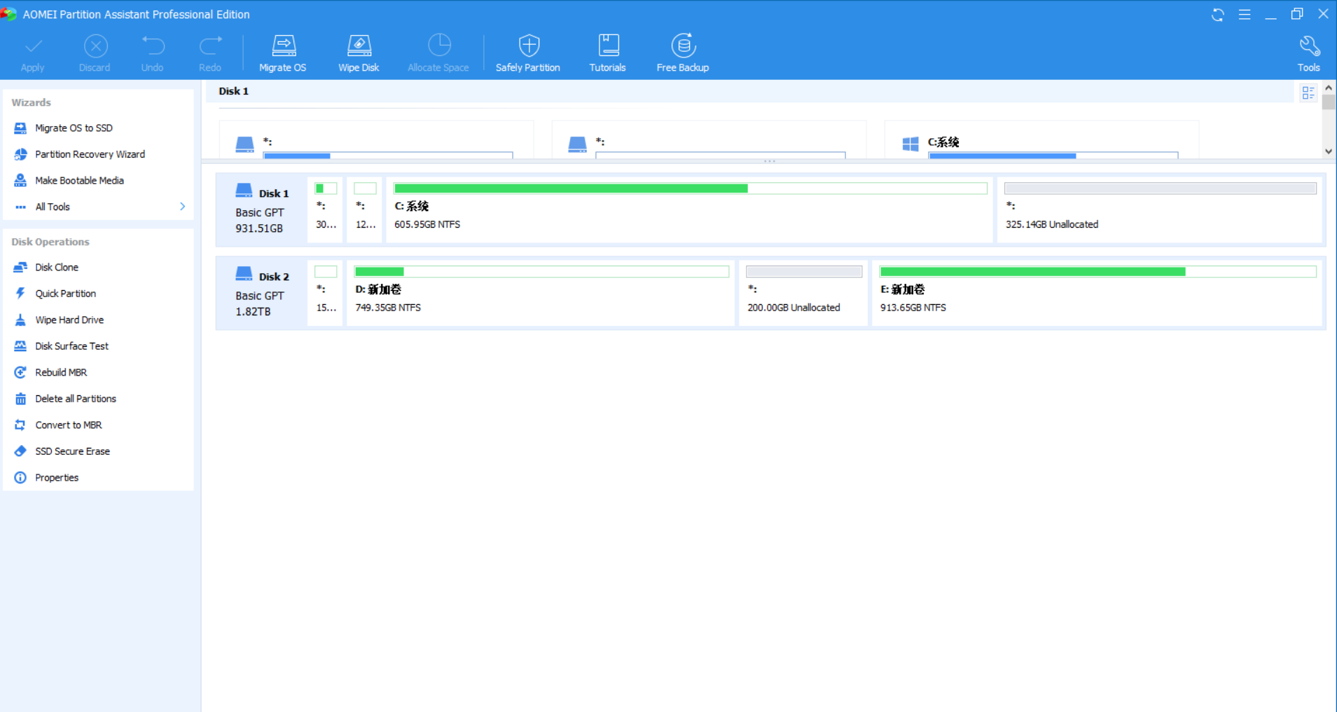The image size is (1337, 712).
Task: Select the 15… partition on Disk 2
Action: click(x=325, y=293)
